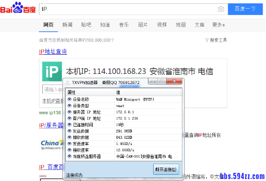Select the 172.0.1.236 value

tap(127, 119)
